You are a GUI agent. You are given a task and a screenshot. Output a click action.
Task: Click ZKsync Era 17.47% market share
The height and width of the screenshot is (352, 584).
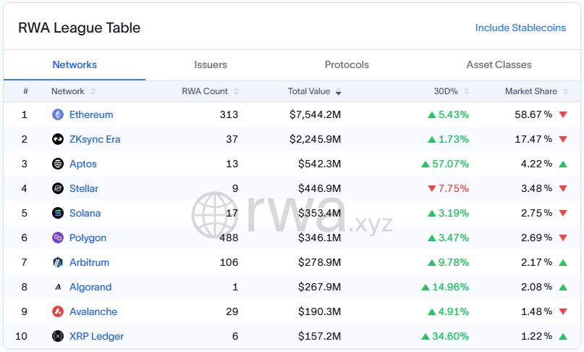click(x=533, y=139)
